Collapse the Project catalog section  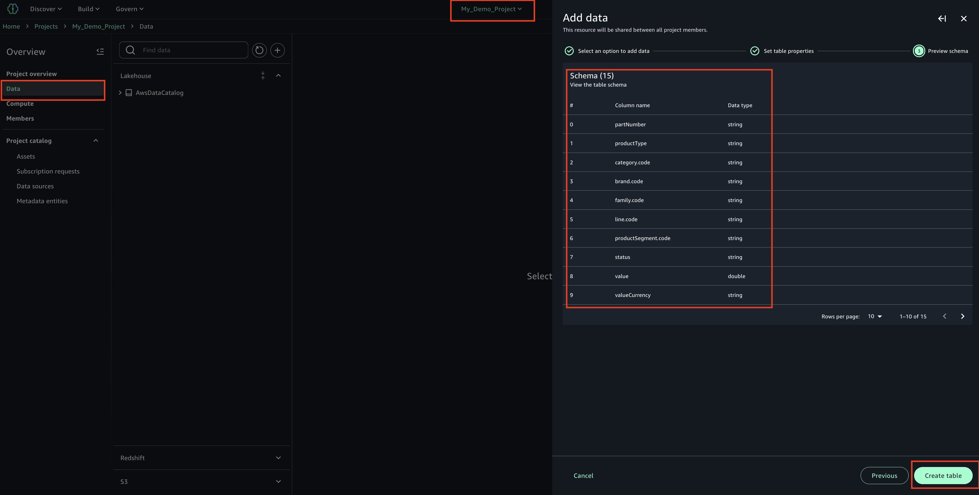(x=96, y=141)
